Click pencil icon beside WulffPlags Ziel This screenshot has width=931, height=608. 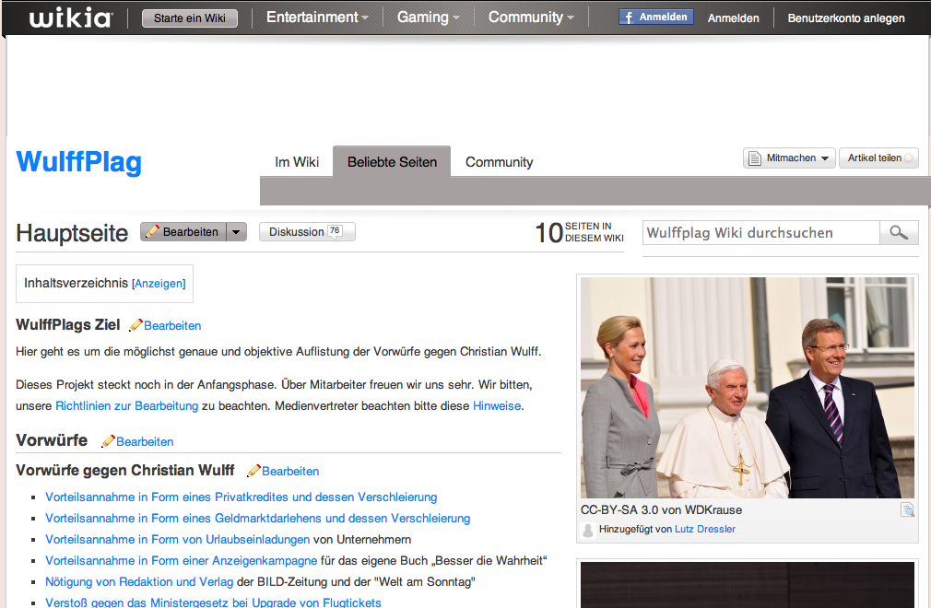coord(136,325)
